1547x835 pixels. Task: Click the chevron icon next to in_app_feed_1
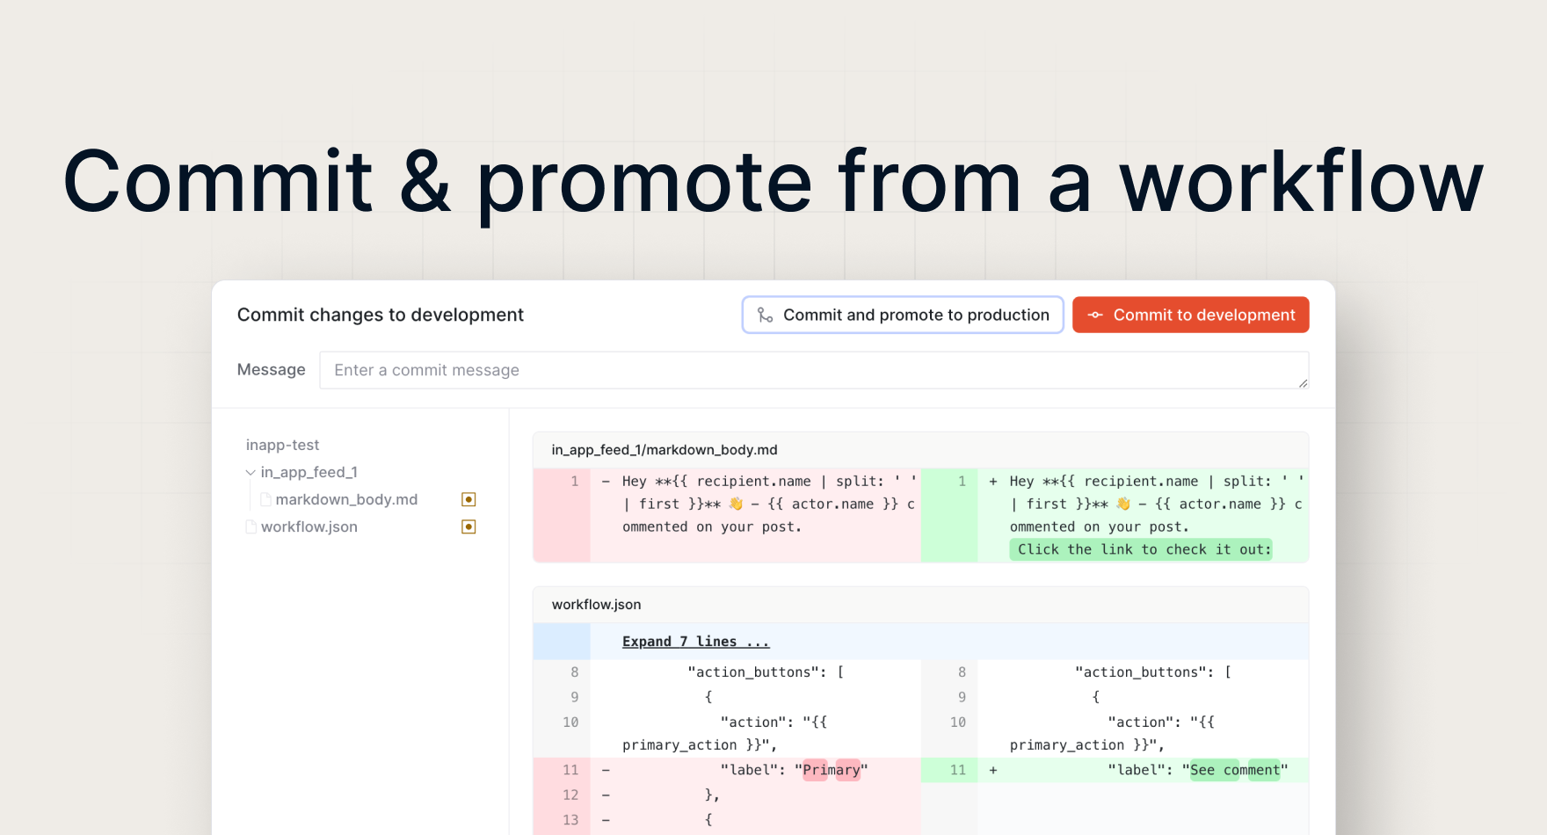[251, 472]
